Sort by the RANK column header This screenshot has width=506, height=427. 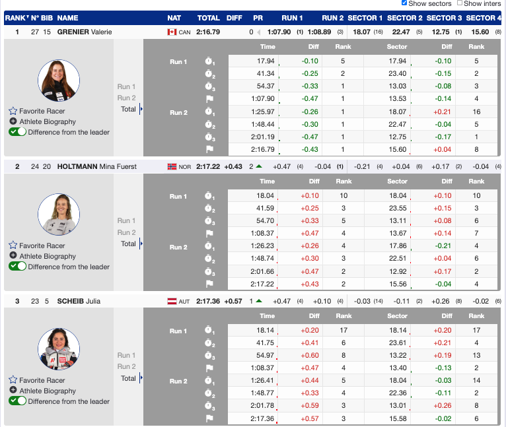15,18
